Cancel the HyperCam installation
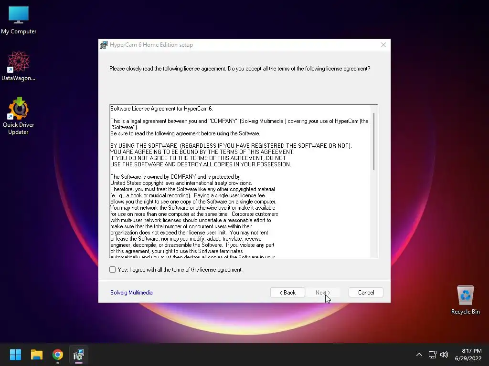489x366 pixels. click(366, 293)
